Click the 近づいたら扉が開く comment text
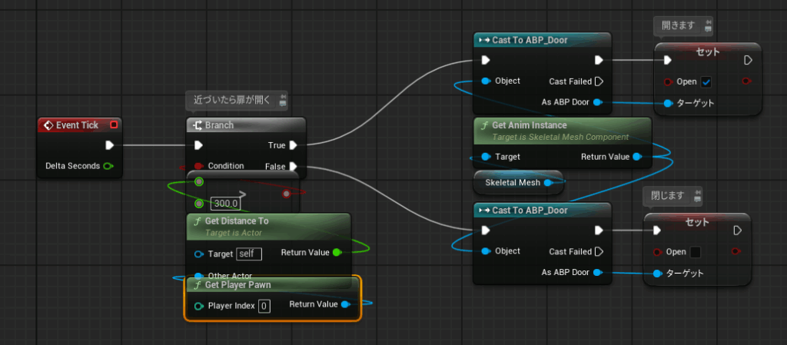The width and height of the screenshot is (787, 345). coord(232,100)
